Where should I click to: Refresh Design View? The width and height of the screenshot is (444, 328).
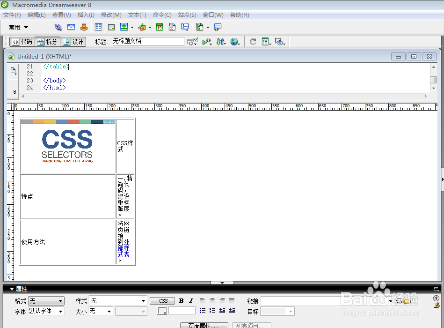(253, 42)
